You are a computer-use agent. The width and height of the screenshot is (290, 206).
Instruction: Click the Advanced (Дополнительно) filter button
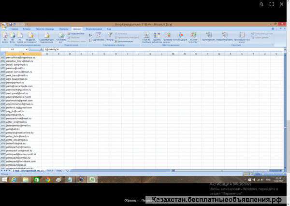pos(124,42)
